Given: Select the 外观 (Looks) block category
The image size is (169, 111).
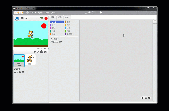Looking at the screenshot, I should click(x=57, y=25).
